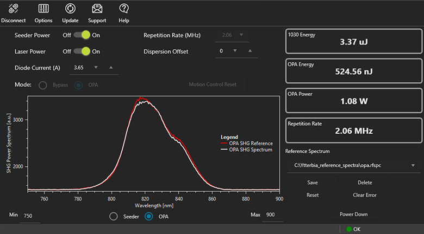Viewport: 424px width, 234px height.
Task: Open the Support envelope icon
Action: click(97, 9)
